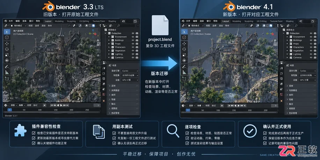This screenshot has height=160, width=320.
Task: Open Tool properties wrench tab in Blender 3.3 window
Action: [x=104, y=68]
